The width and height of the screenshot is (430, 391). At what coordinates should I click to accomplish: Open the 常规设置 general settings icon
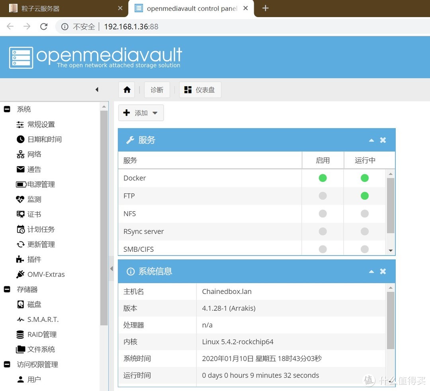(x=20, y=124)
